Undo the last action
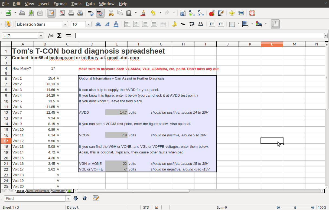 [x=153, y=13]
